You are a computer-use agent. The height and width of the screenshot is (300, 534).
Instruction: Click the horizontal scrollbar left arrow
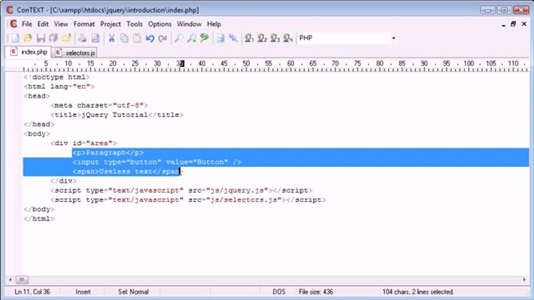coord(10,280)
